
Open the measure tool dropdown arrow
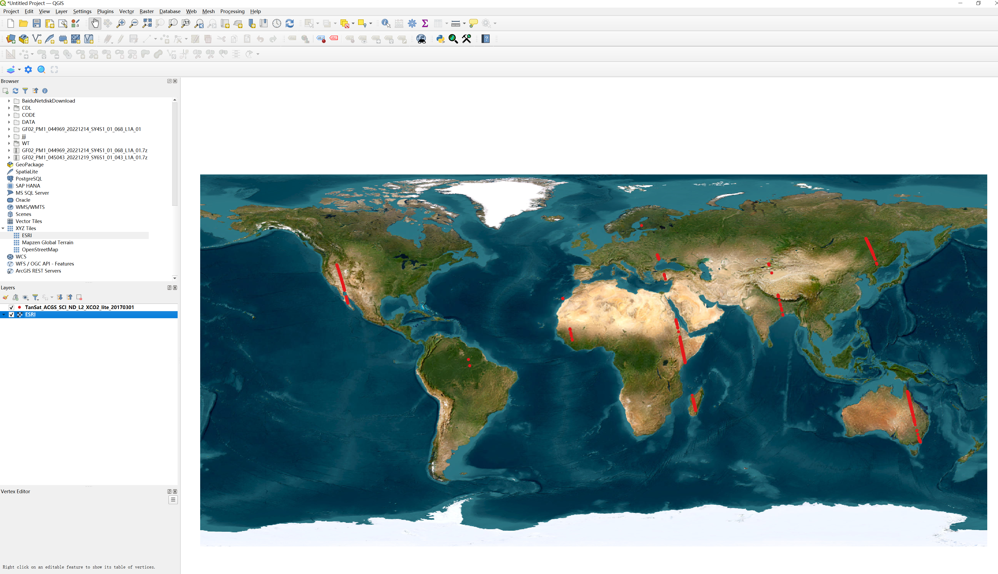(x=464, y=24)
